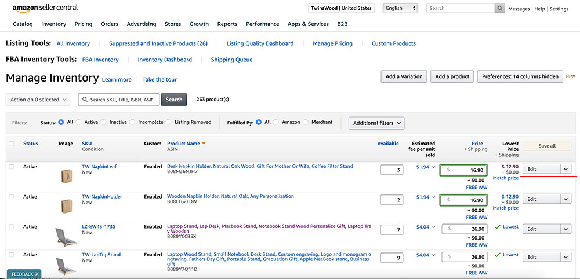Tick the checkbox for TW-NapkinHolder row
Image resolution: width=580 pixels, height=279 pixels.
tap(12, 197)
